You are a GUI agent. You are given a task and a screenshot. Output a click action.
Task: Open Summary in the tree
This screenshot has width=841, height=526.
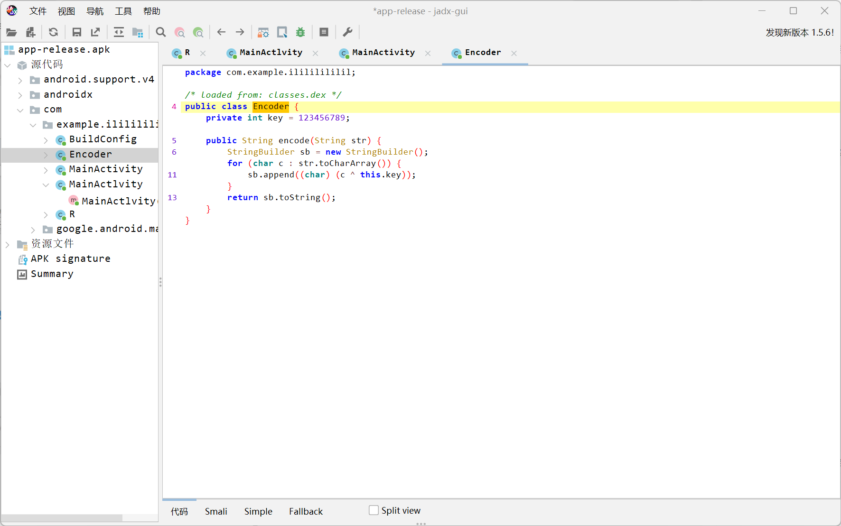(x=52, y=274)
